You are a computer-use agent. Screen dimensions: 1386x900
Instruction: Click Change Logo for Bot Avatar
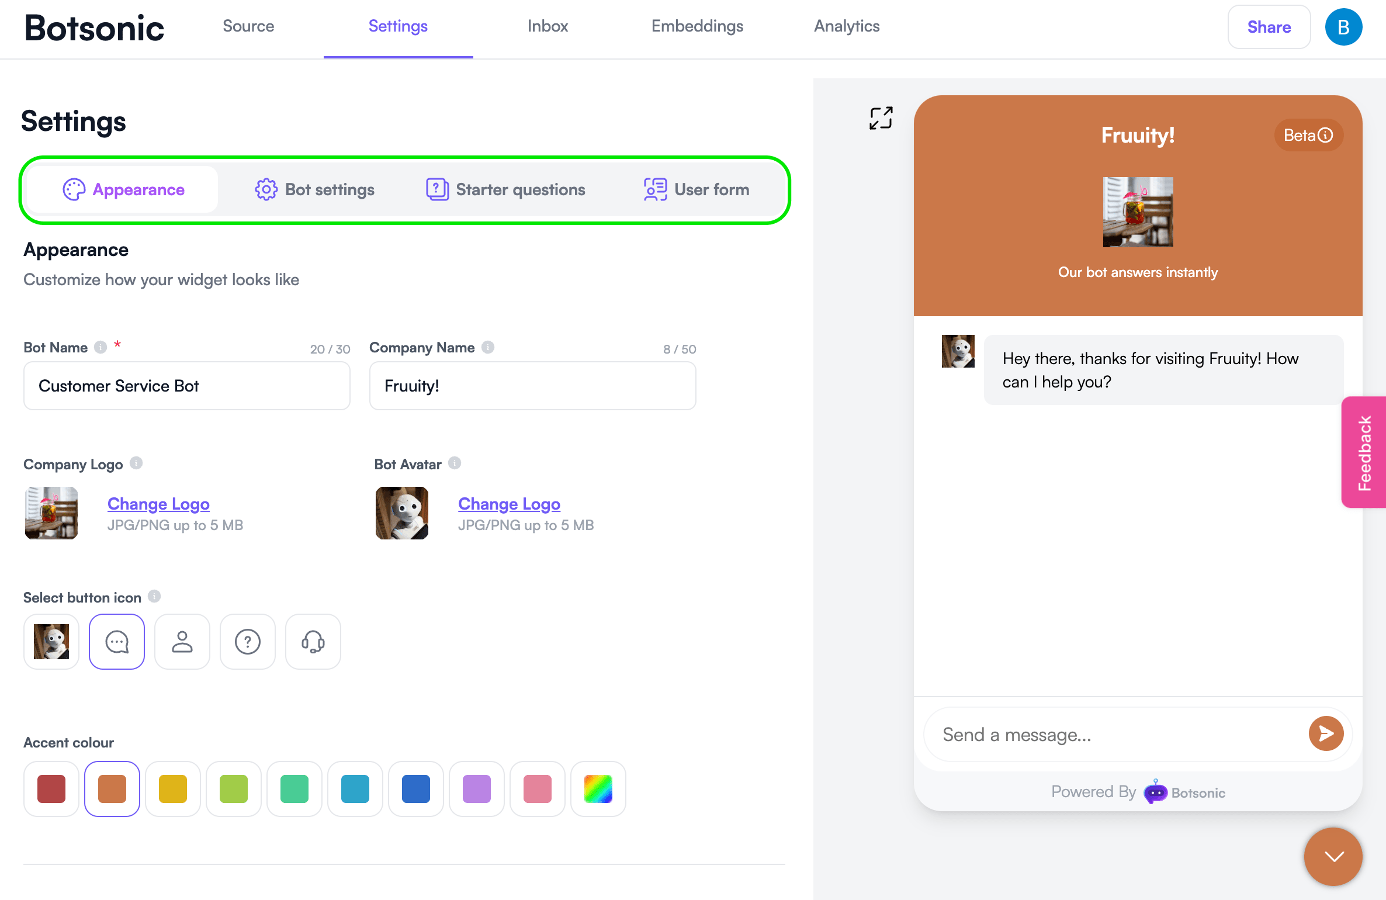pos(508,503)
